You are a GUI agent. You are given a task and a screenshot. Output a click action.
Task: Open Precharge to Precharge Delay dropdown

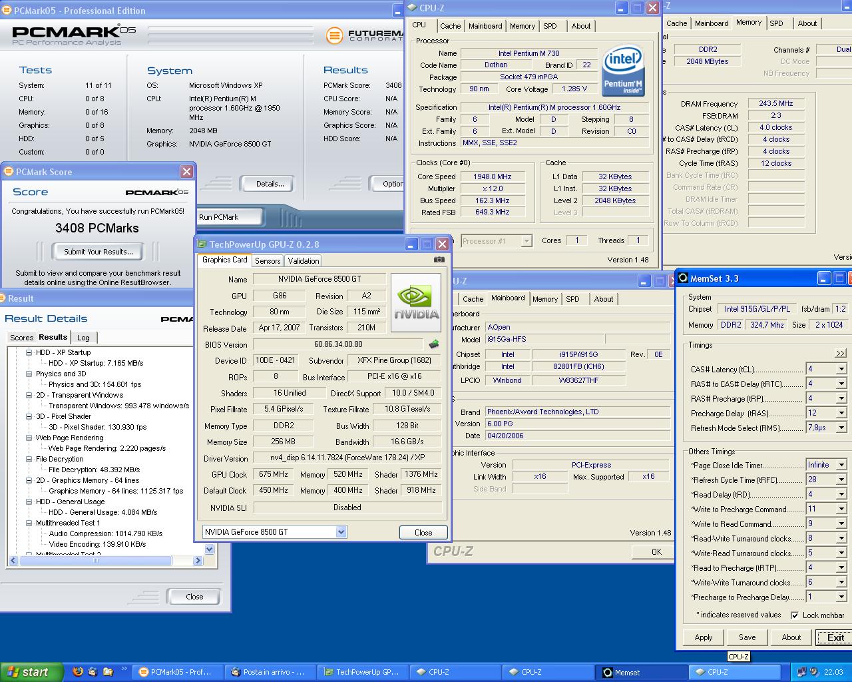(x=841, y=597)
